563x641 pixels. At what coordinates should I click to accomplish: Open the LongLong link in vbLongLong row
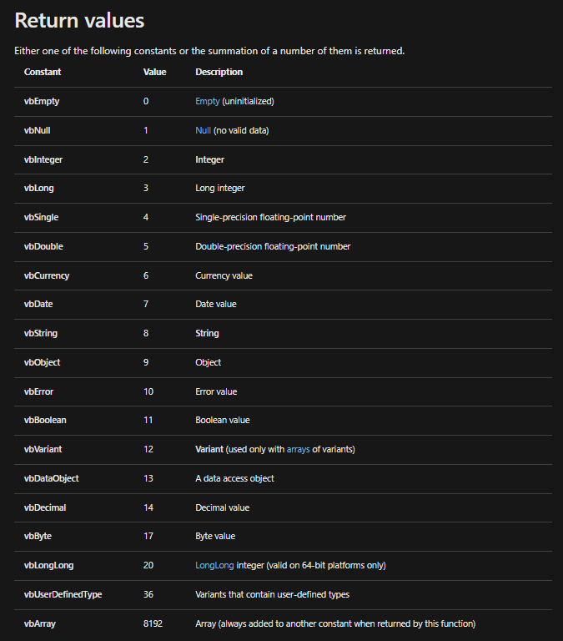point(214,565)
